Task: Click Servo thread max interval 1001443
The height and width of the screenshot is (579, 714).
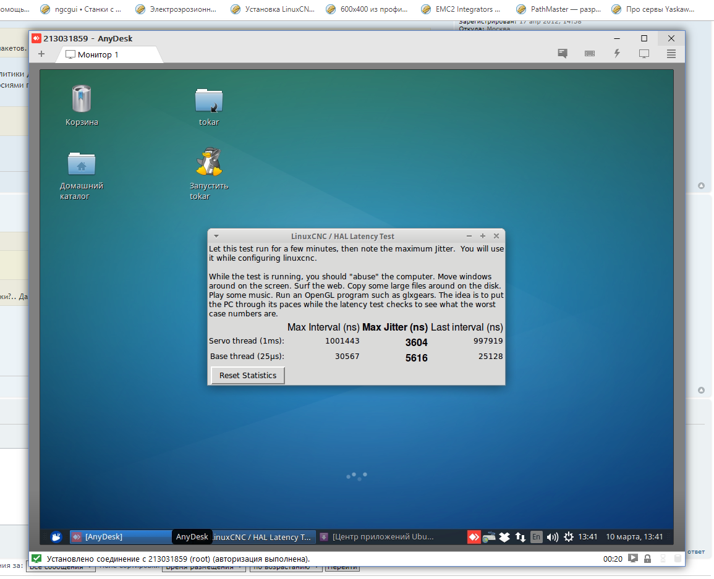Action: 342,341
